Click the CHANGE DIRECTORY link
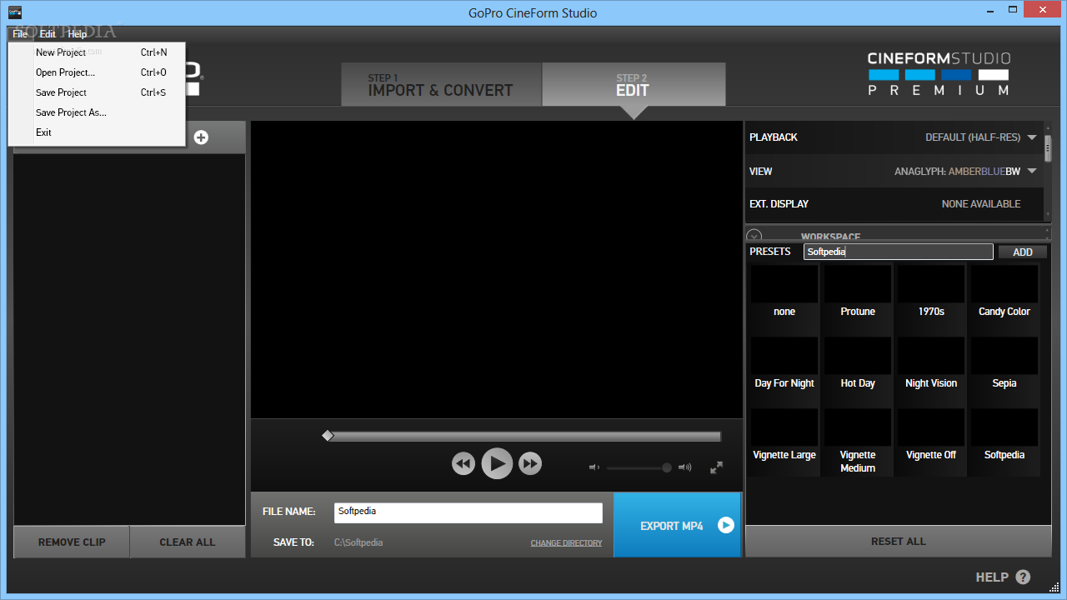Image resolution: width=1067 pixels, height=600 pixels. (x=566, y=543)
